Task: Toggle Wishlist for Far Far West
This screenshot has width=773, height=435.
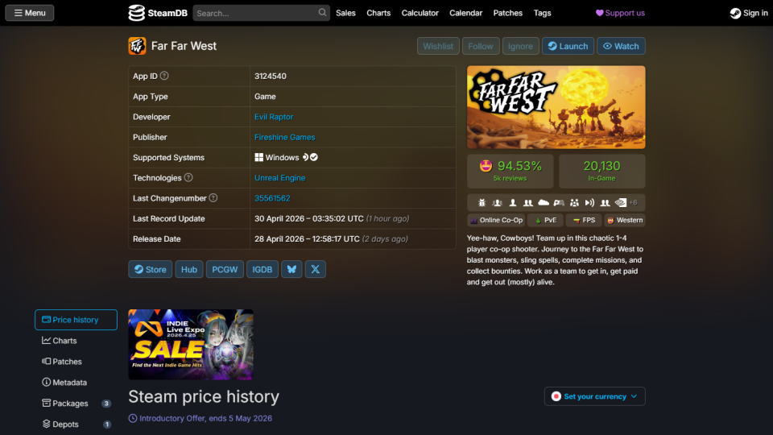Action: point(438,46)
